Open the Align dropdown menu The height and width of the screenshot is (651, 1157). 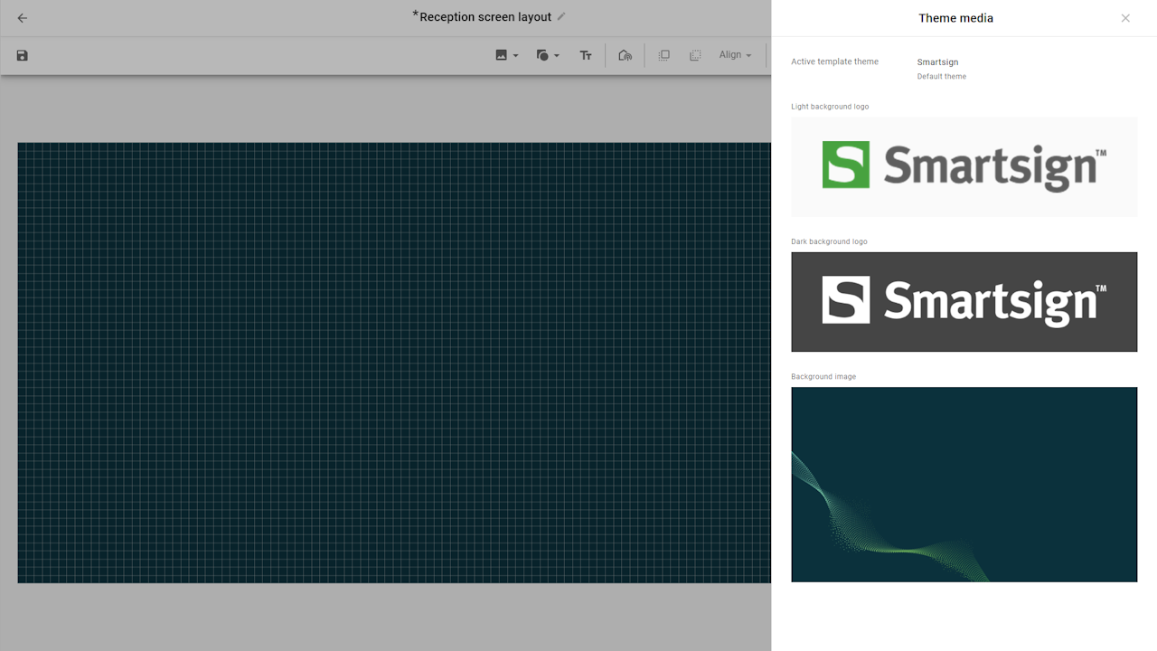[735, 55]
